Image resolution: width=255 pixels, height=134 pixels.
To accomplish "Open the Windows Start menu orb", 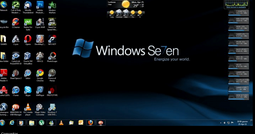I will tap(2, 123).
